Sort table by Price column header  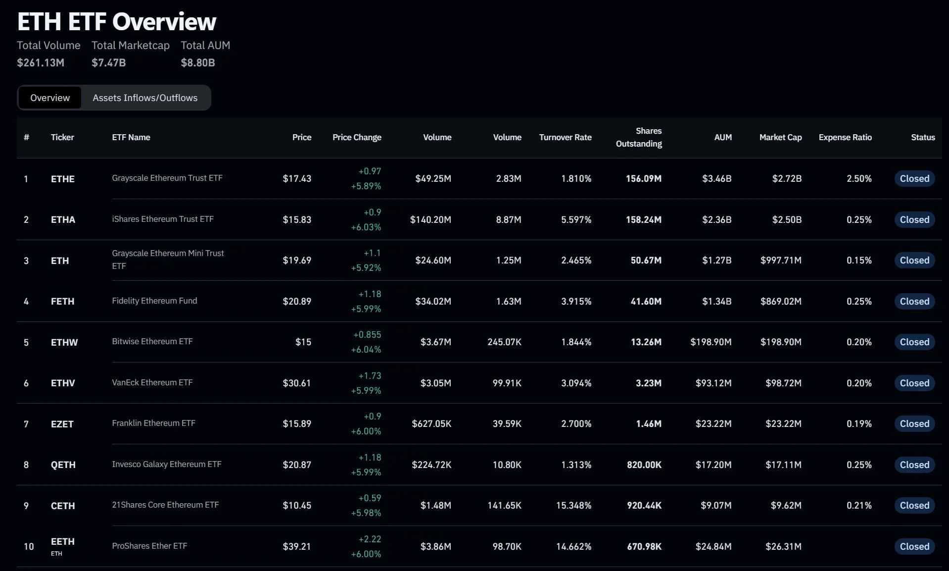(301, 137)
